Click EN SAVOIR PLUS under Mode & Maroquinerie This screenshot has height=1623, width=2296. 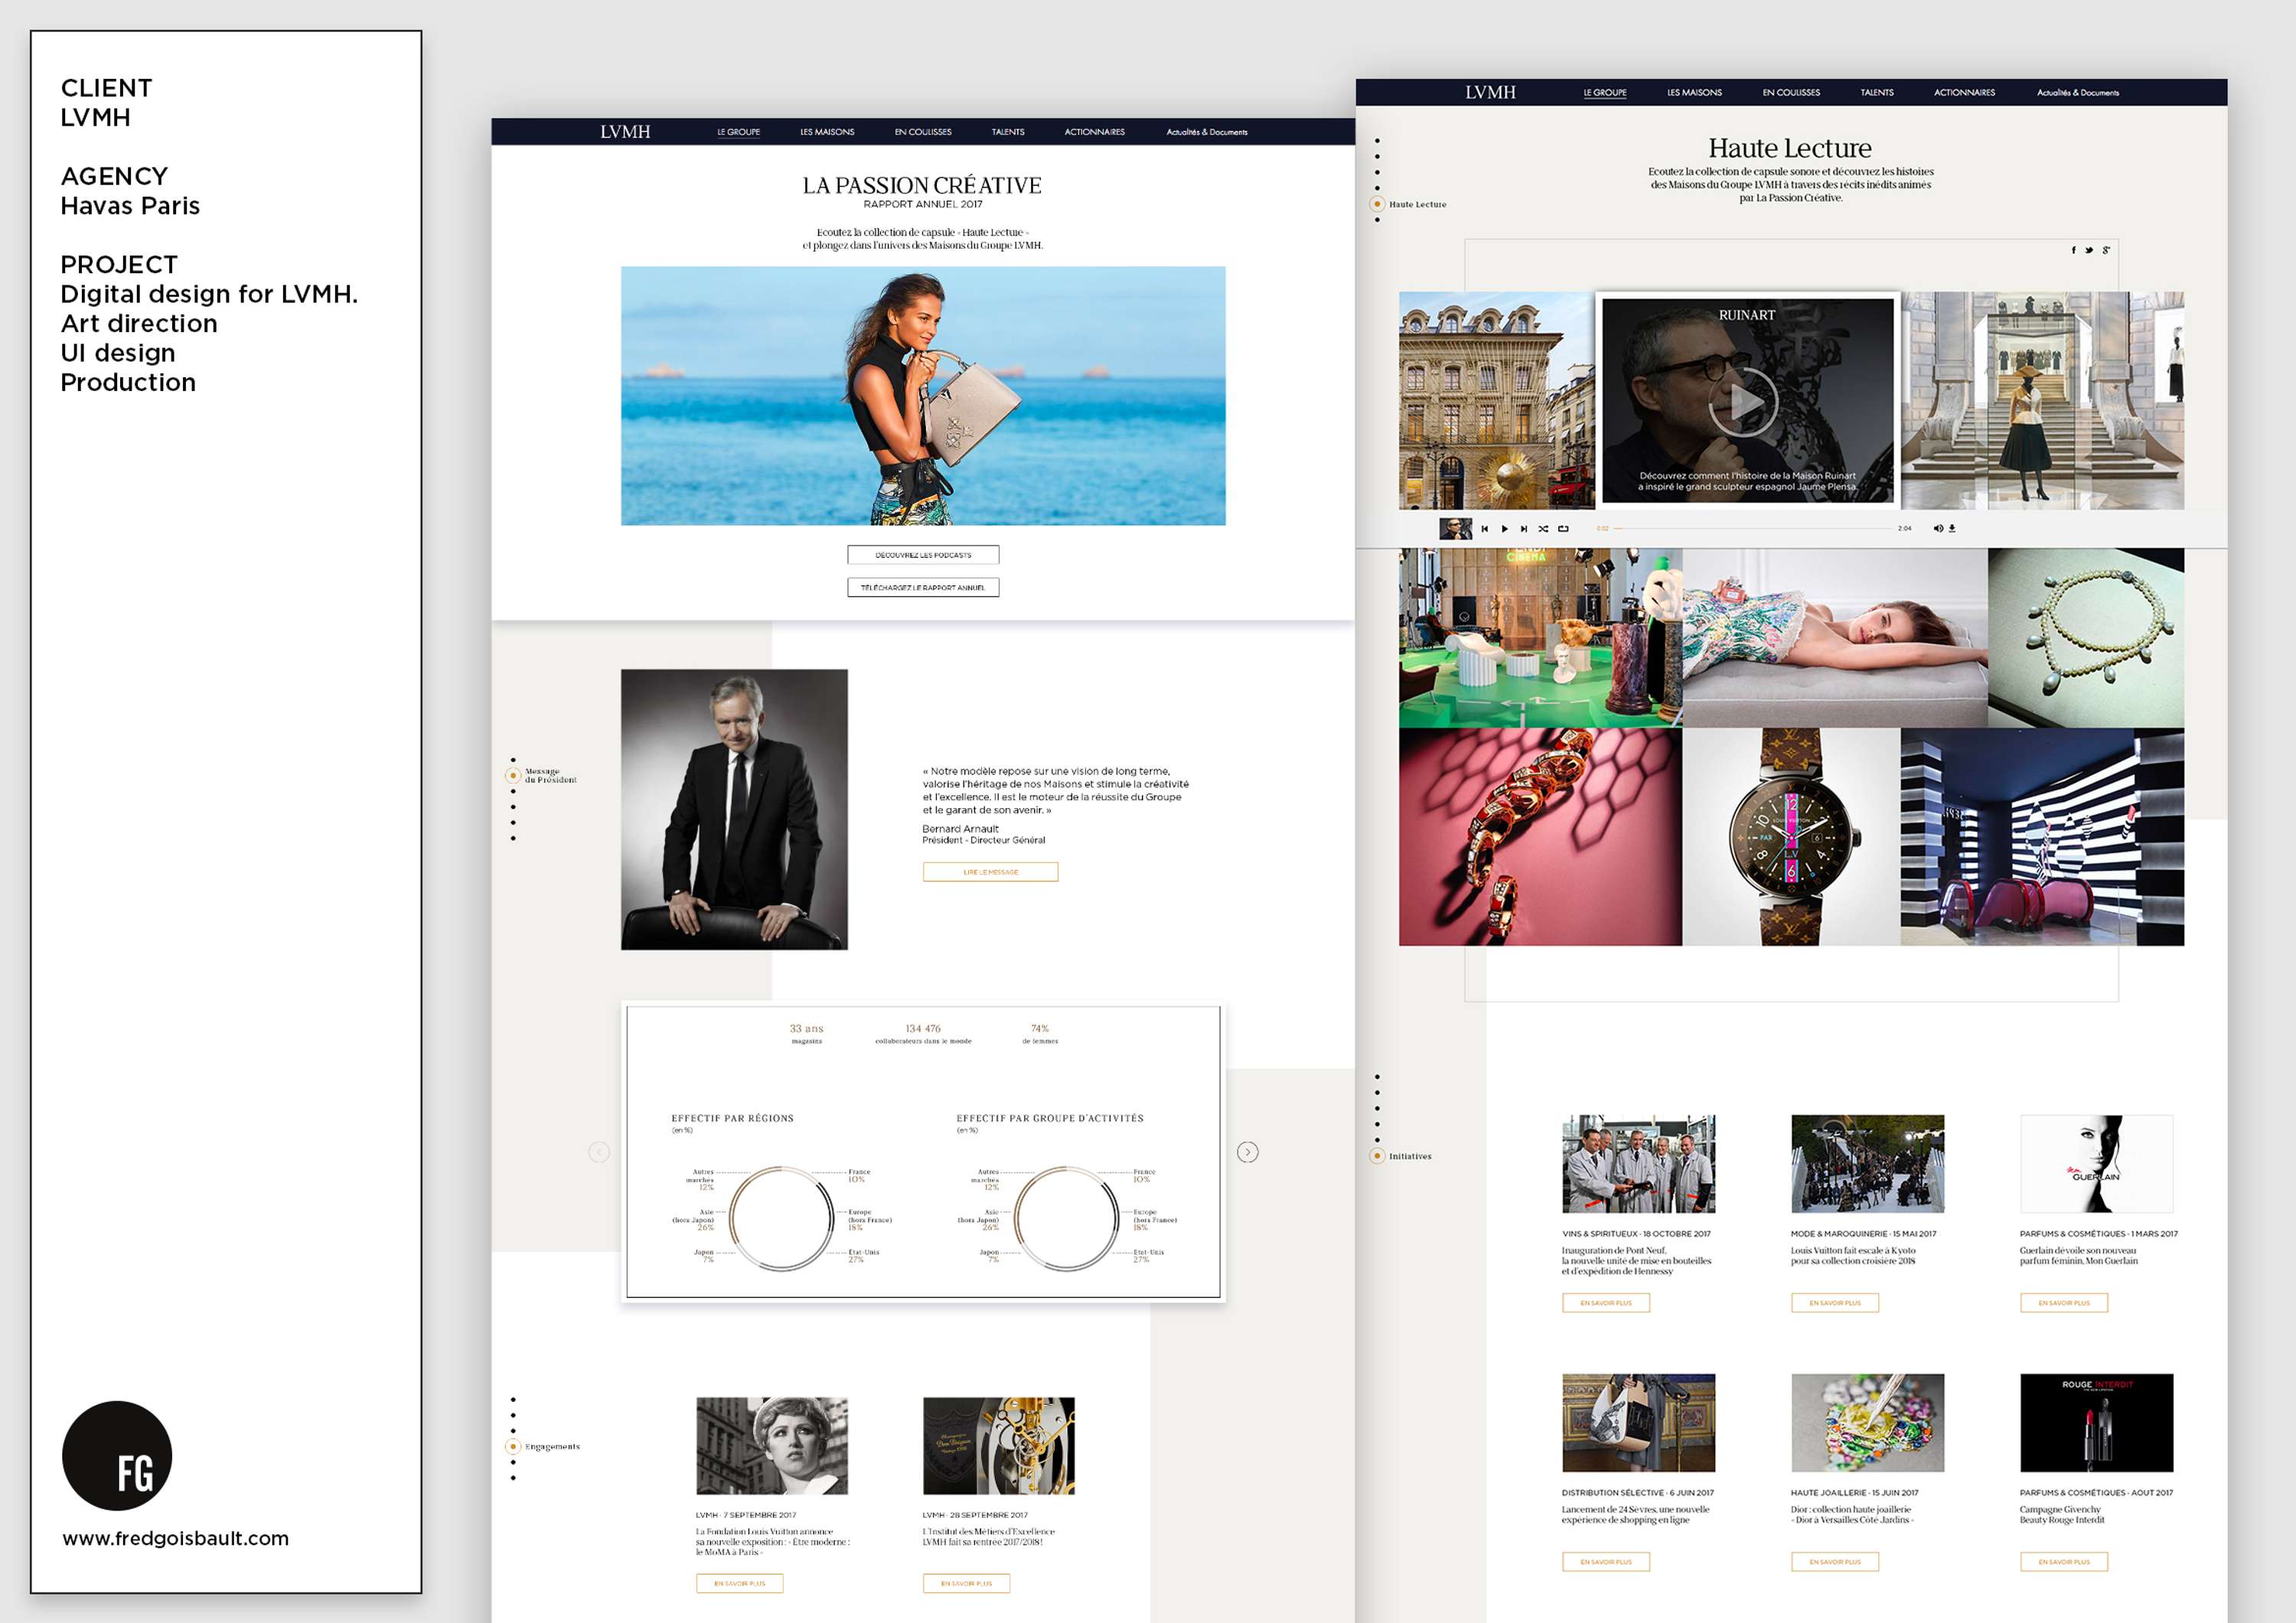point(1835,1303)
